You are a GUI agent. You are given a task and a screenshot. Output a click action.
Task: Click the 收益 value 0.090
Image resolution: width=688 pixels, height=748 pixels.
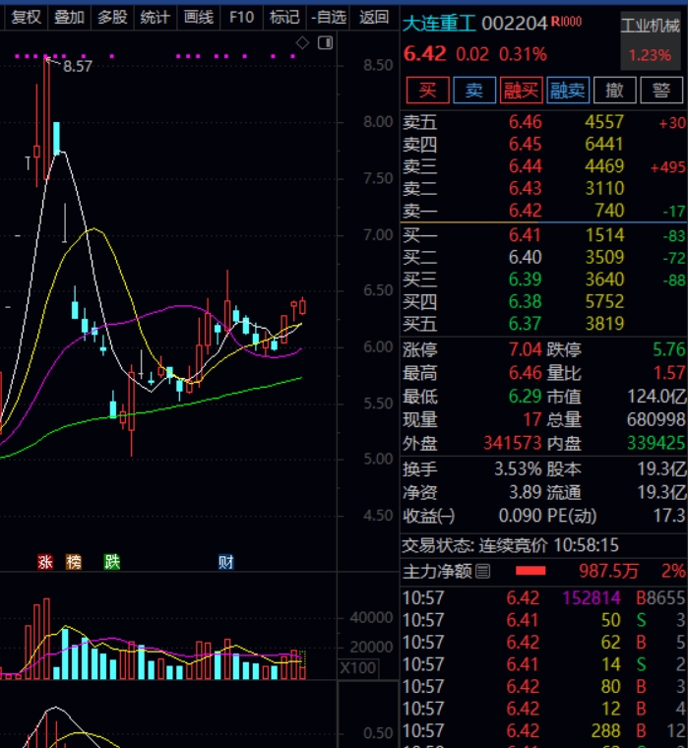(x=520, y=516)
